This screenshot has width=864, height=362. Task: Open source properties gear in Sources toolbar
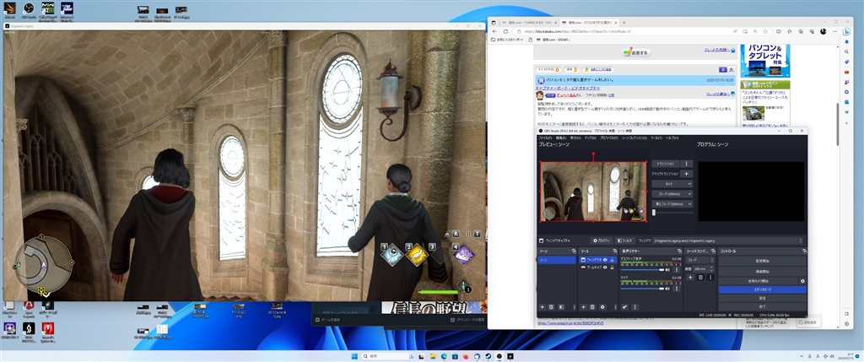[602, 307]
